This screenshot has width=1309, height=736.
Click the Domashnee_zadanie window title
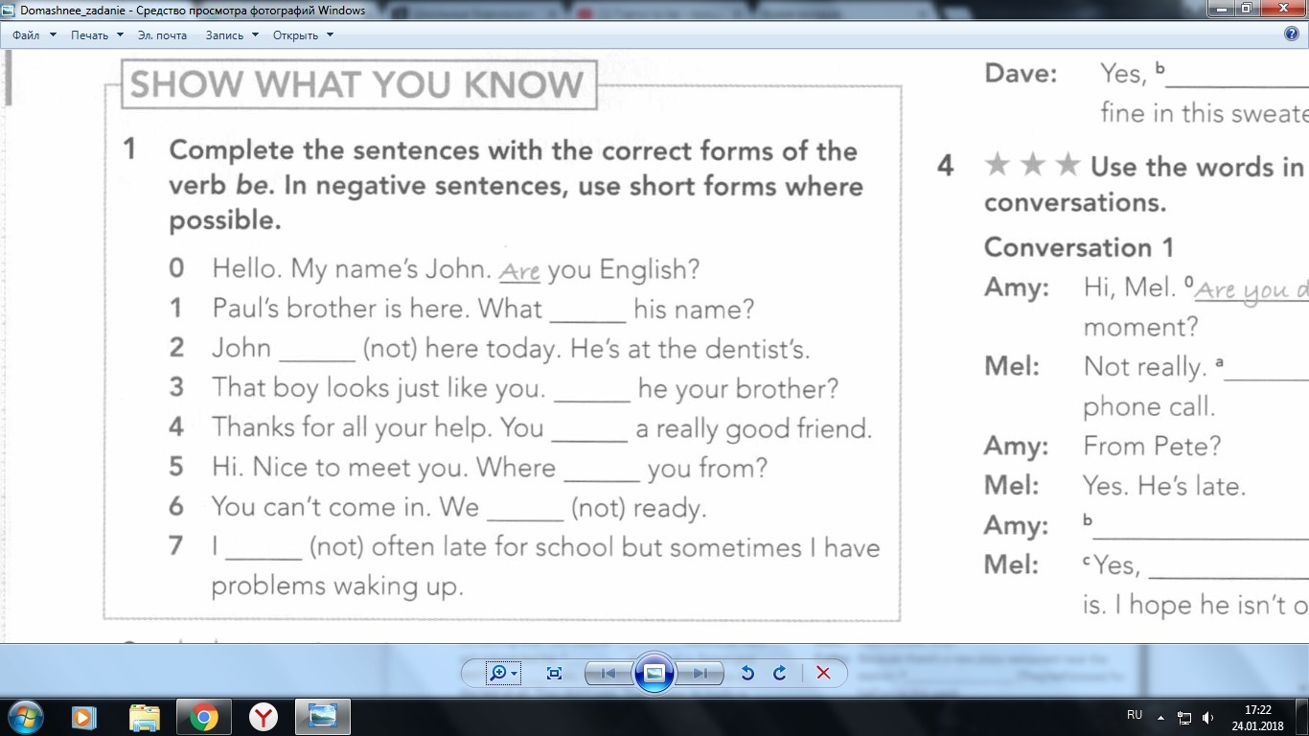tap(193, 11)
